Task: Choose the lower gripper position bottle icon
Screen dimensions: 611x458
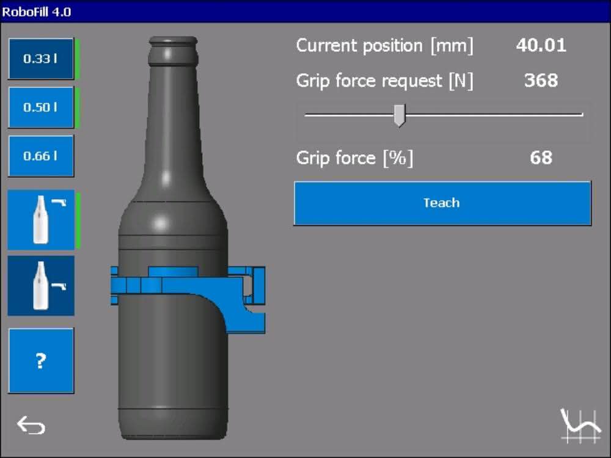Action: tap(41, 285)
